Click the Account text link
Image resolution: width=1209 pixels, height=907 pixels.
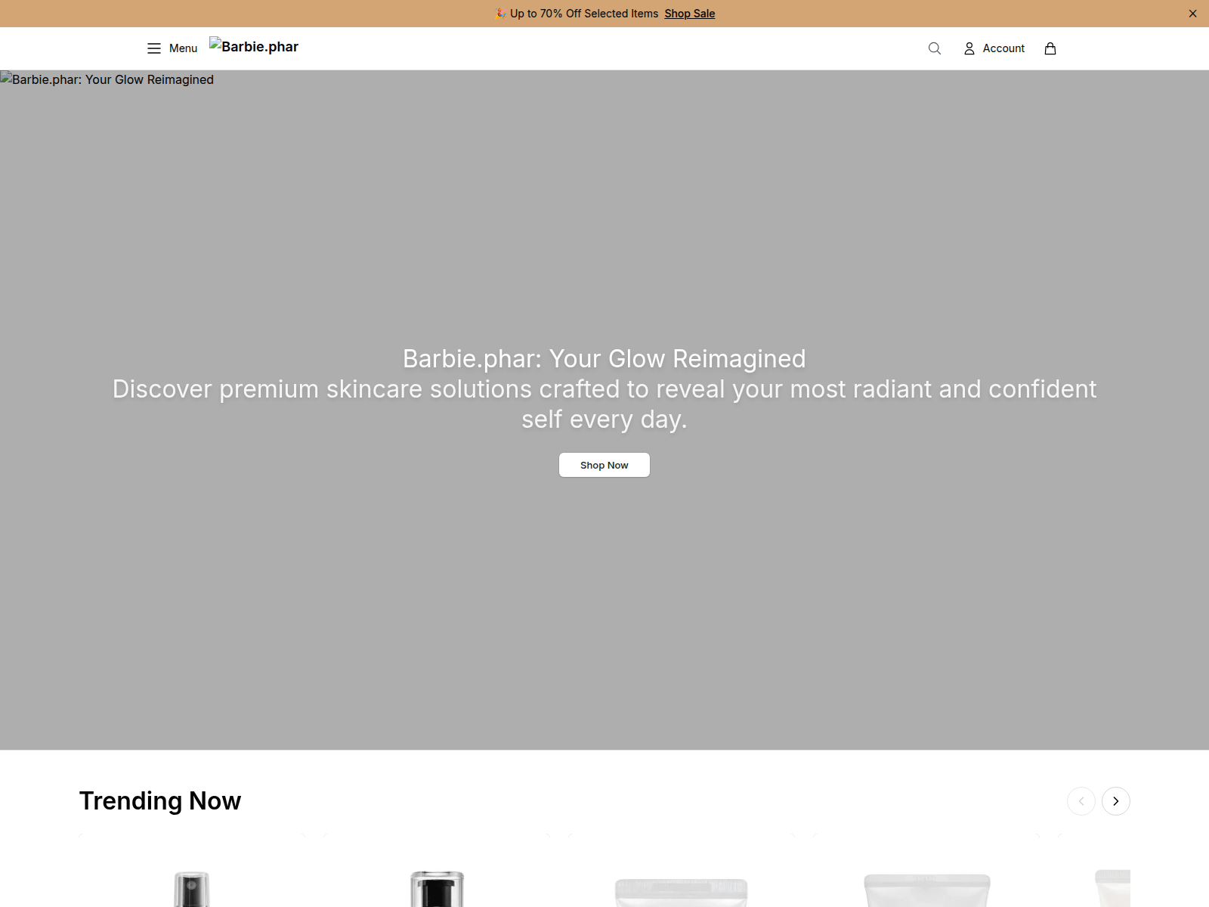(x=1003, y=48)
